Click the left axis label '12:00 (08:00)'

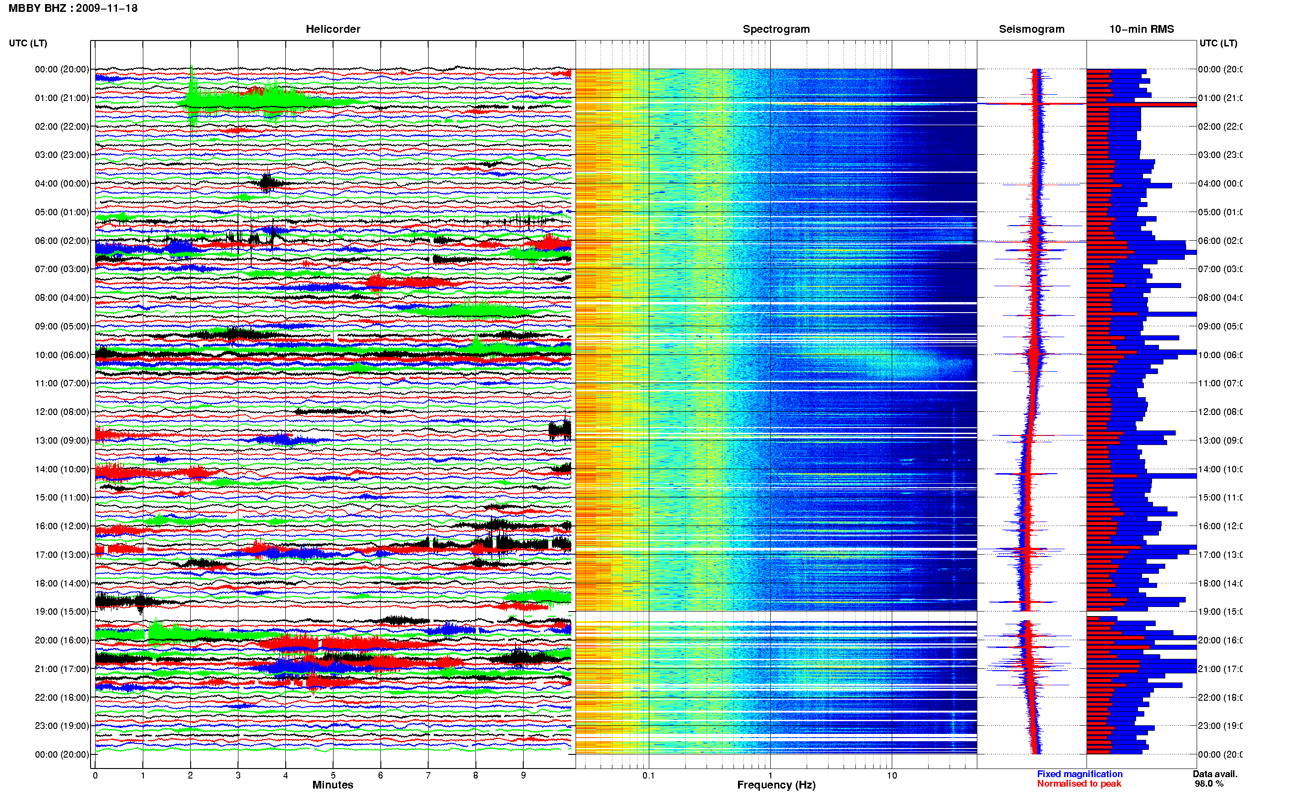click(62, 412)
